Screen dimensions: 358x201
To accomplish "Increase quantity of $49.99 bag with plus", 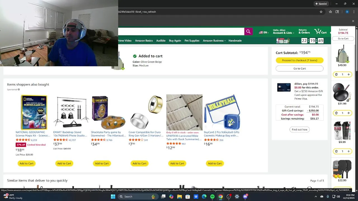I will (x=348, y=75).
